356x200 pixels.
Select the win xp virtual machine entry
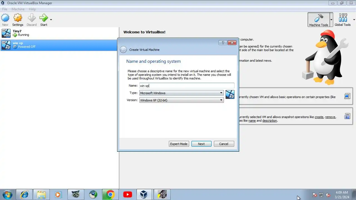59,45
